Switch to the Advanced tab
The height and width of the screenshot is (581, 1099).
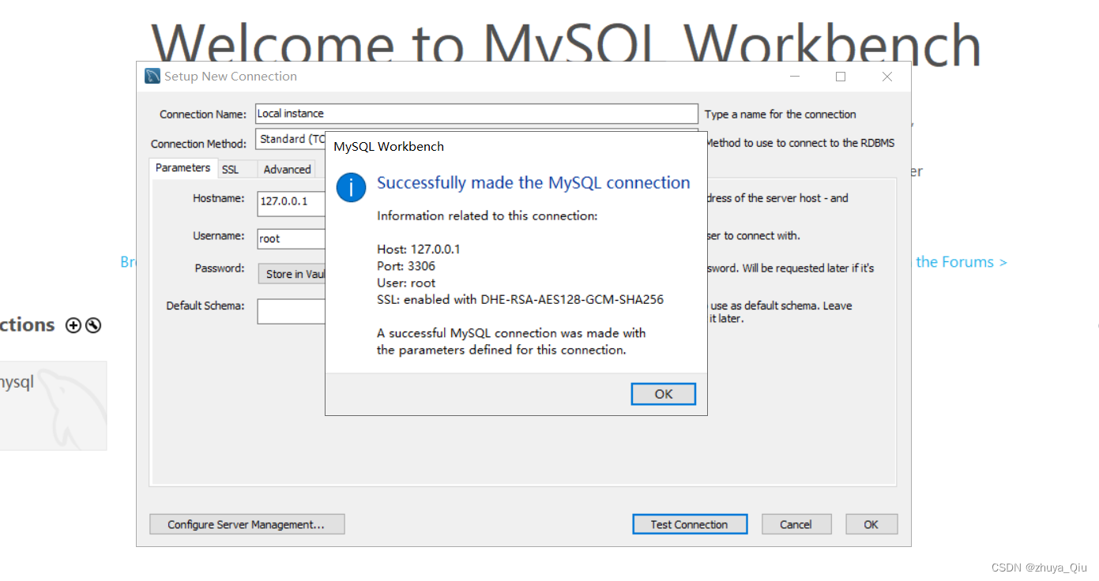coord(287,169)
